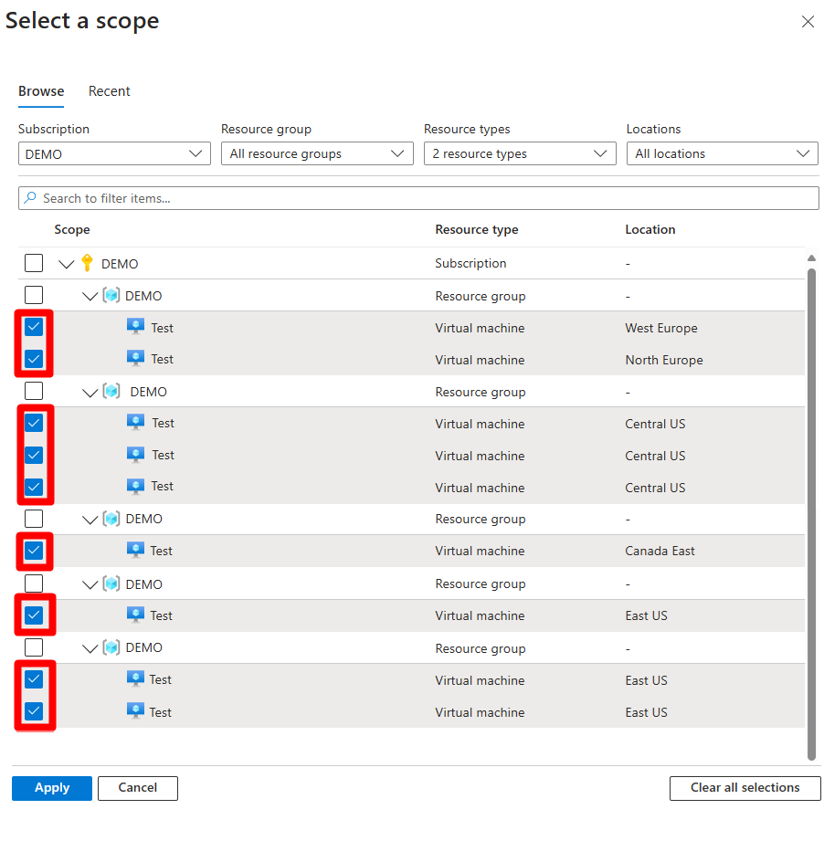Click the Canada East Test virtual machine icon
This screenshot has height=841, width=824.
(136, 550)
